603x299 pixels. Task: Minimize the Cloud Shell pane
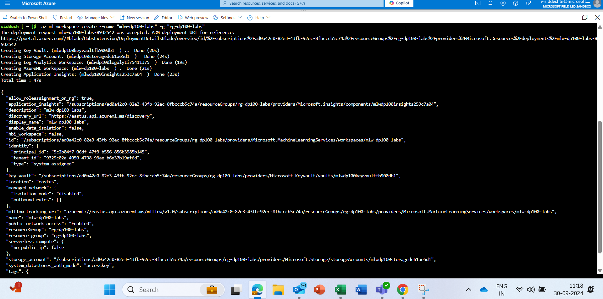tap(572, 17)
